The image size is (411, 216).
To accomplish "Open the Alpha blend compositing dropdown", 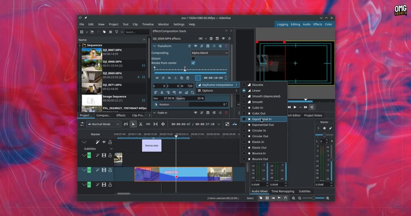I will tap(210, 53).
